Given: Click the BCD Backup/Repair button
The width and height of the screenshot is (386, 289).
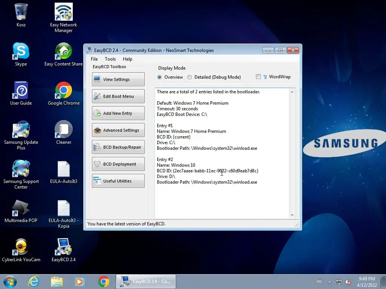Looking at the screenshot, I should point(118,147).
